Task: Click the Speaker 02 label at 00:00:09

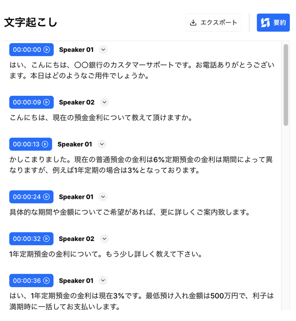Action: pyautogui.click(x=77, y=102)
